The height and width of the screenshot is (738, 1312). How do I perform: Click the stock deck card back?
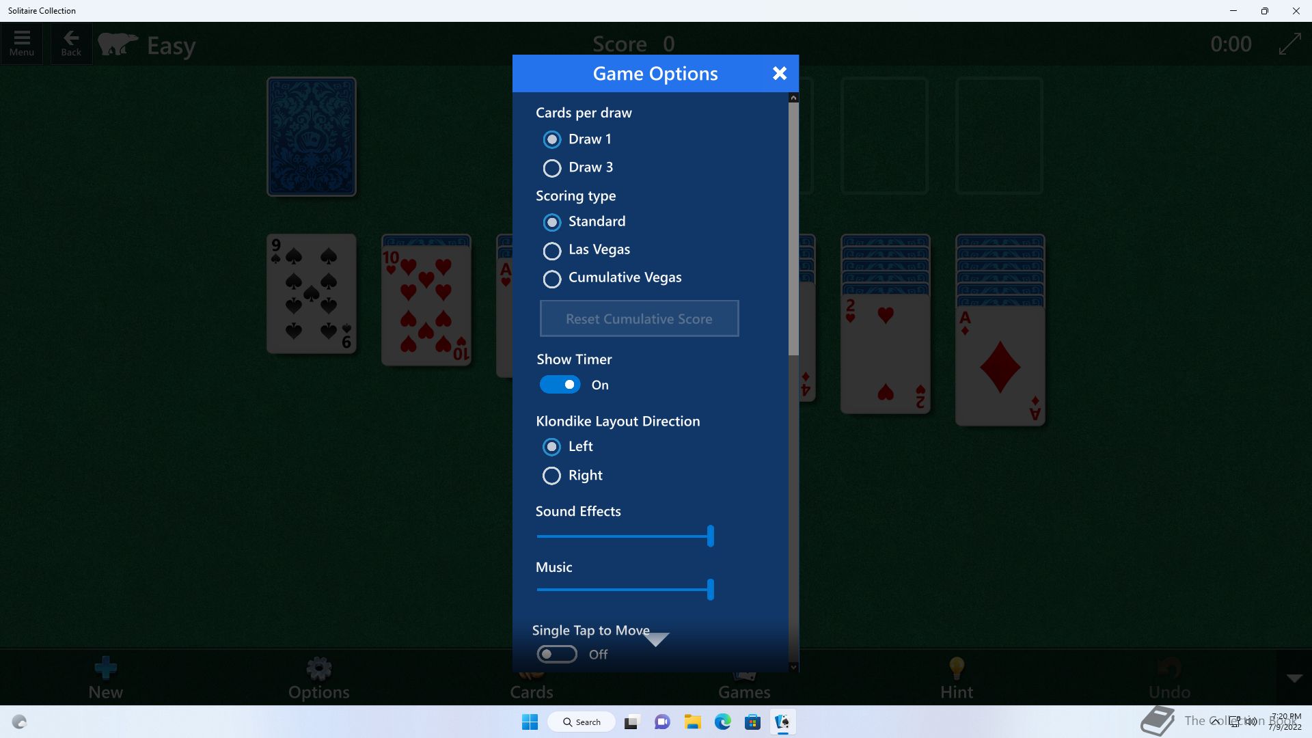(x=312, y=137)
